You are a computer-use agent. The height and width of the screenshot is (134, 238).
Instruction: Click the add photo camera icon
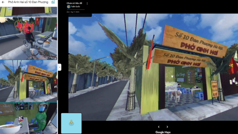coord(53,2)
